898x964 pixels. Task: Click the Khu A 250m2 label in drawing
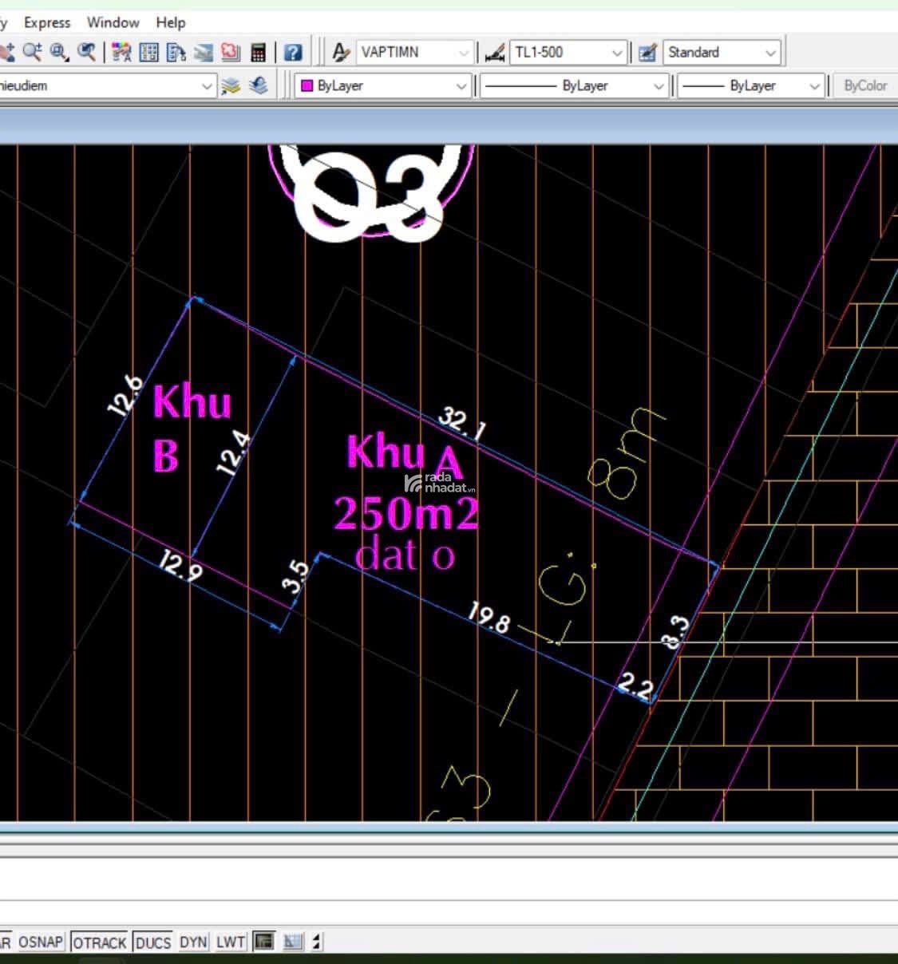click(405, 484)
